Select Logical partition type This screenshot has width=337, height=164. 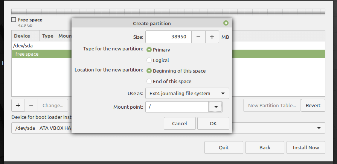[x=149, y=60]
